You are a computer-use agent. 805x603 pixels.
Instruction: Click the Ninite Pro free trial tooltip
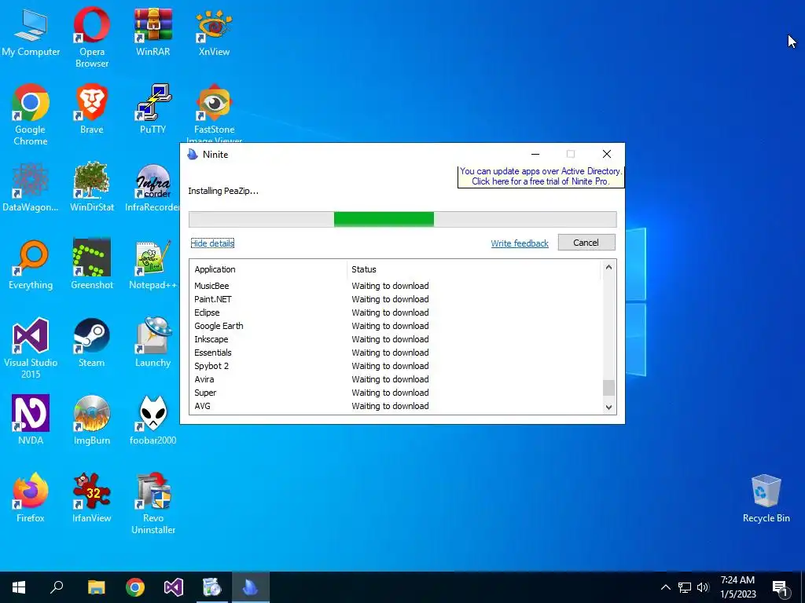point(541,177)
